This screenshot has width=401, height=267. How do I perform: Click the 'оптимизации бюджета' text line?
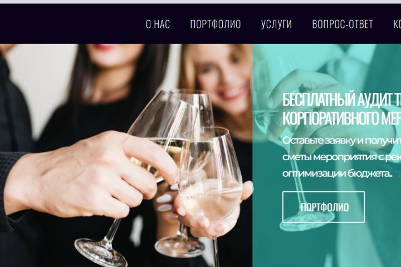click(338, 174)
